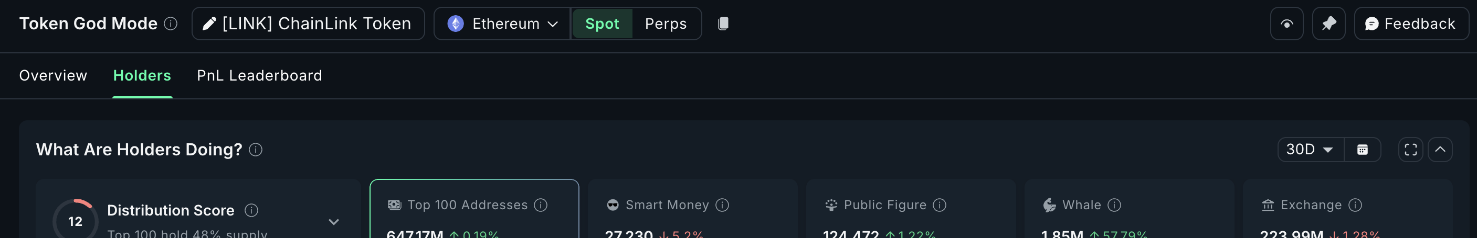This screenshot has width=1477, height=238.
Task: Pin this page with pin icon
Action: [1328, 24]
